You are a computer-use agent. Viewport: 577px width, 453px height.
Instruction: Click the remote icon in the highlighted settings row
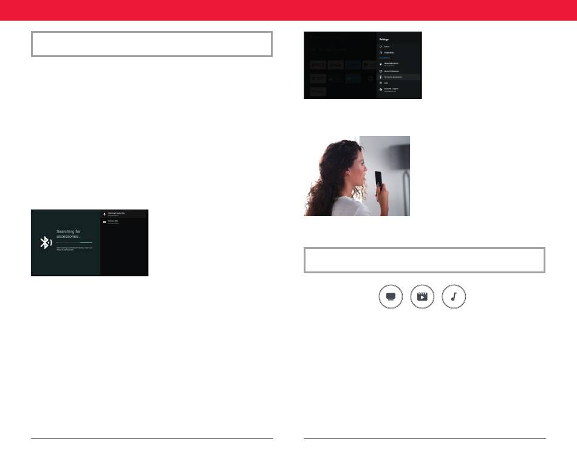coord(380,77)
